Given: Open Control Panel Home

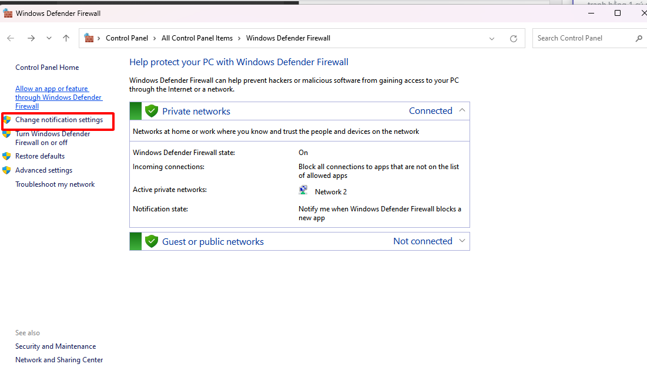Looking at the screenshot, I should (x=47, y=67).
